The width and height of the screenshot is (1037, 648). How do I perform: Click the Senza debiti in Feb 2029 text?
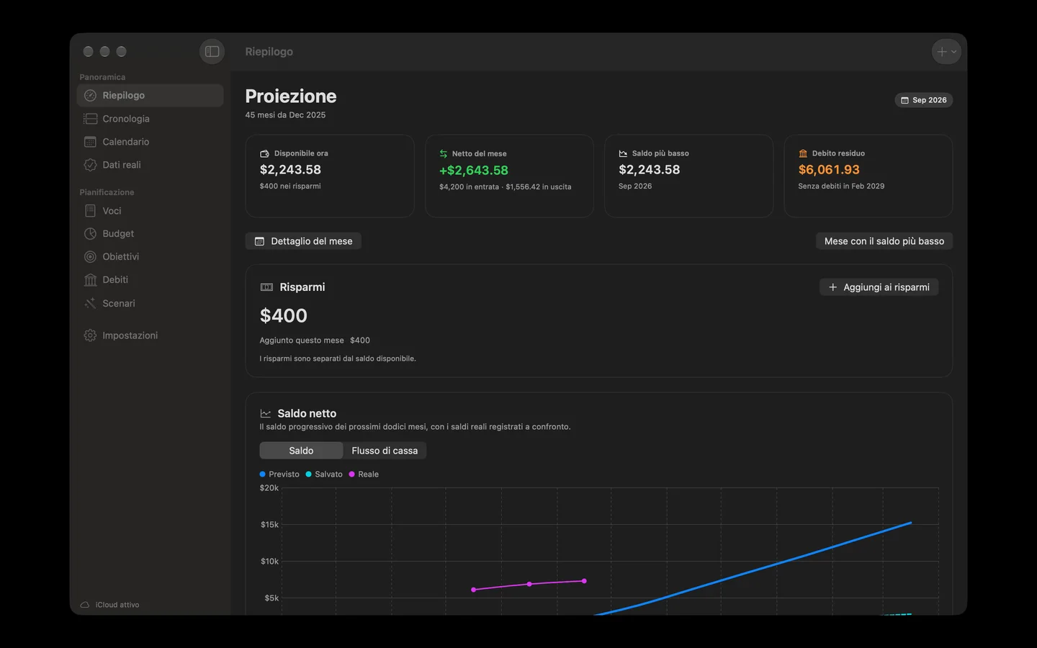[841, 186]
